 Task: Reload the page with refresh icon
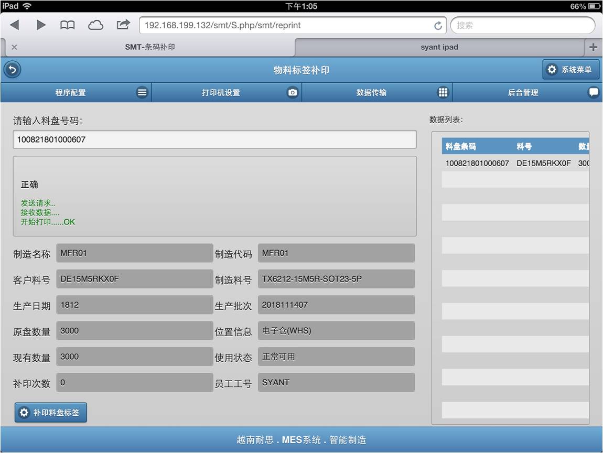(438, 25)
